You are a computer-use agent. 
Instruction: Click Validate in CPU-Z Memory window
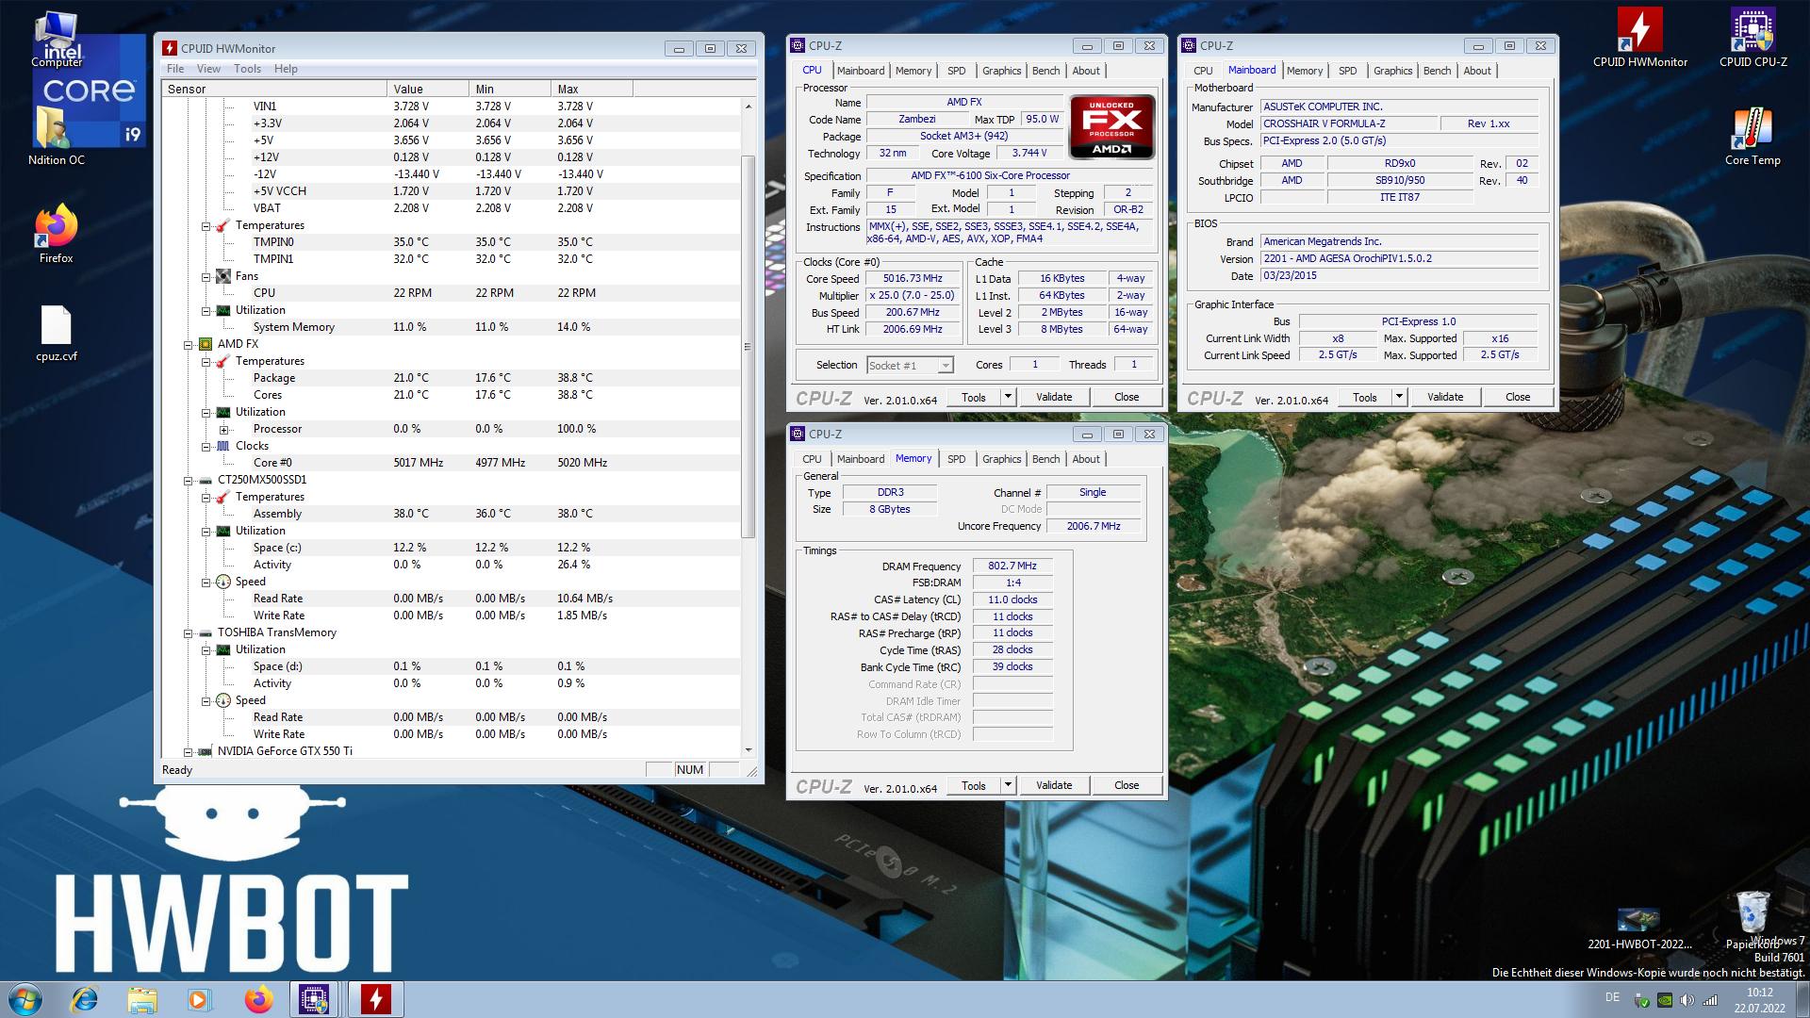pos(1054,785)
